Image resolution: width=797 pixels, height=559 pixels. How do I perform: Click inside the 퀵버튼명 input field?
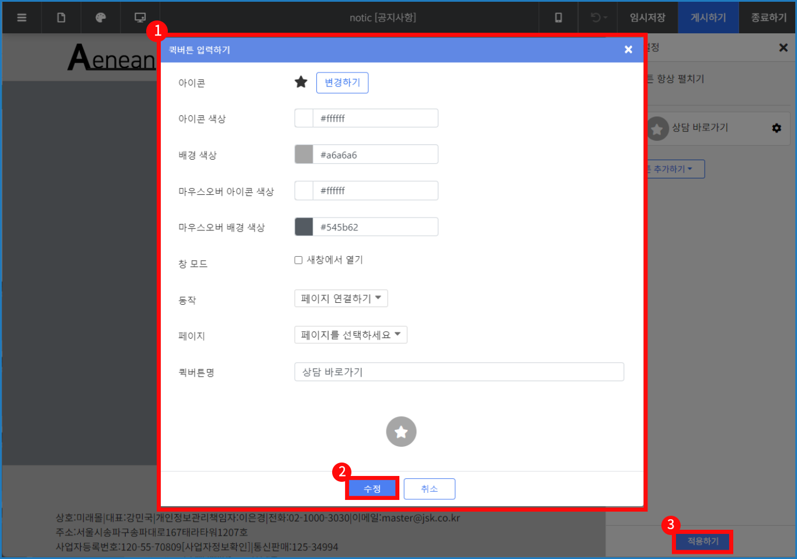[459, 371]
